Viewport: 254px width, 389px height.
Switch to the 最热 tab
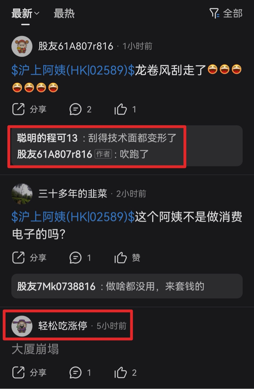click(x=64, y=14)
